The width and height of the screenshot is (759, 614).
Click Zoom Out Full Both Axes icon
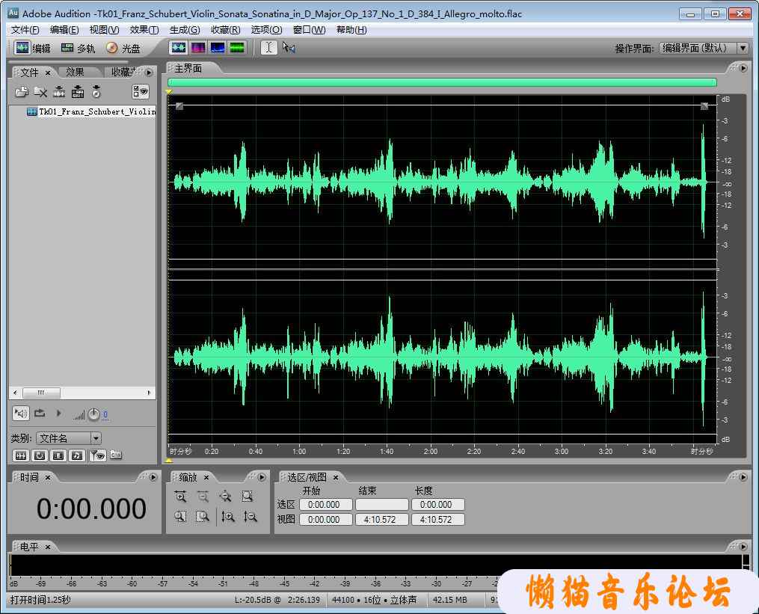coord(225,497)
